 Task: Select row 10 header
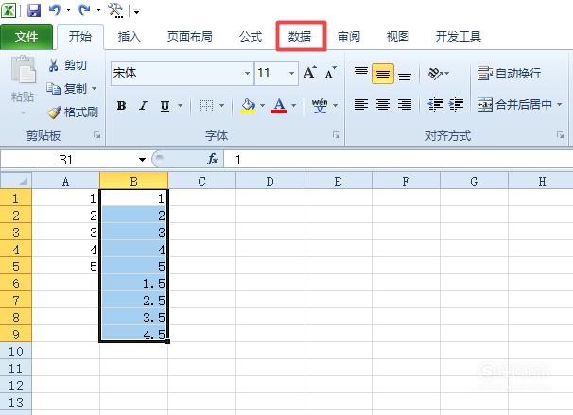[x=16, y=352]
